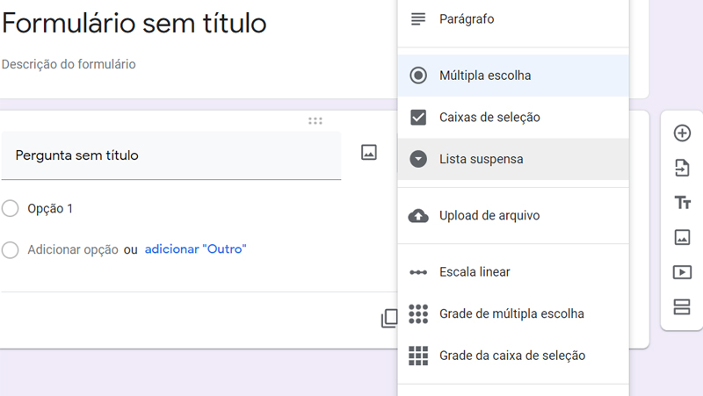Choose Grade da caixa de seleção type
This screenshot has width=703, height=396.
click(x=513, y=356)
